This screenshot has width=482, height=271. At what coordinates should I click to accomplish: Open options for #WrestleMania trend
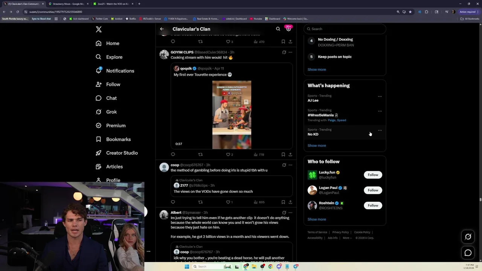380,111
